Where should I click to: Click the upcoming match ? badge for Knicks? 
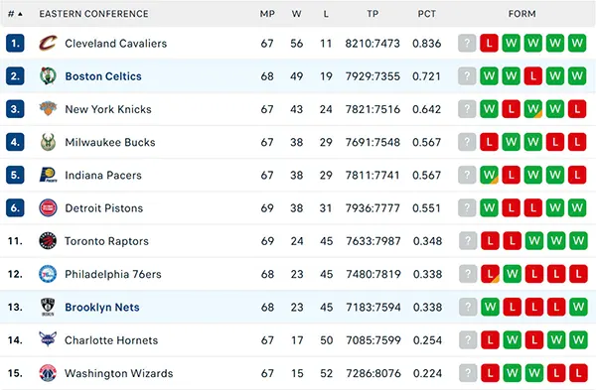pyautogui.click(x=467, y=109)
